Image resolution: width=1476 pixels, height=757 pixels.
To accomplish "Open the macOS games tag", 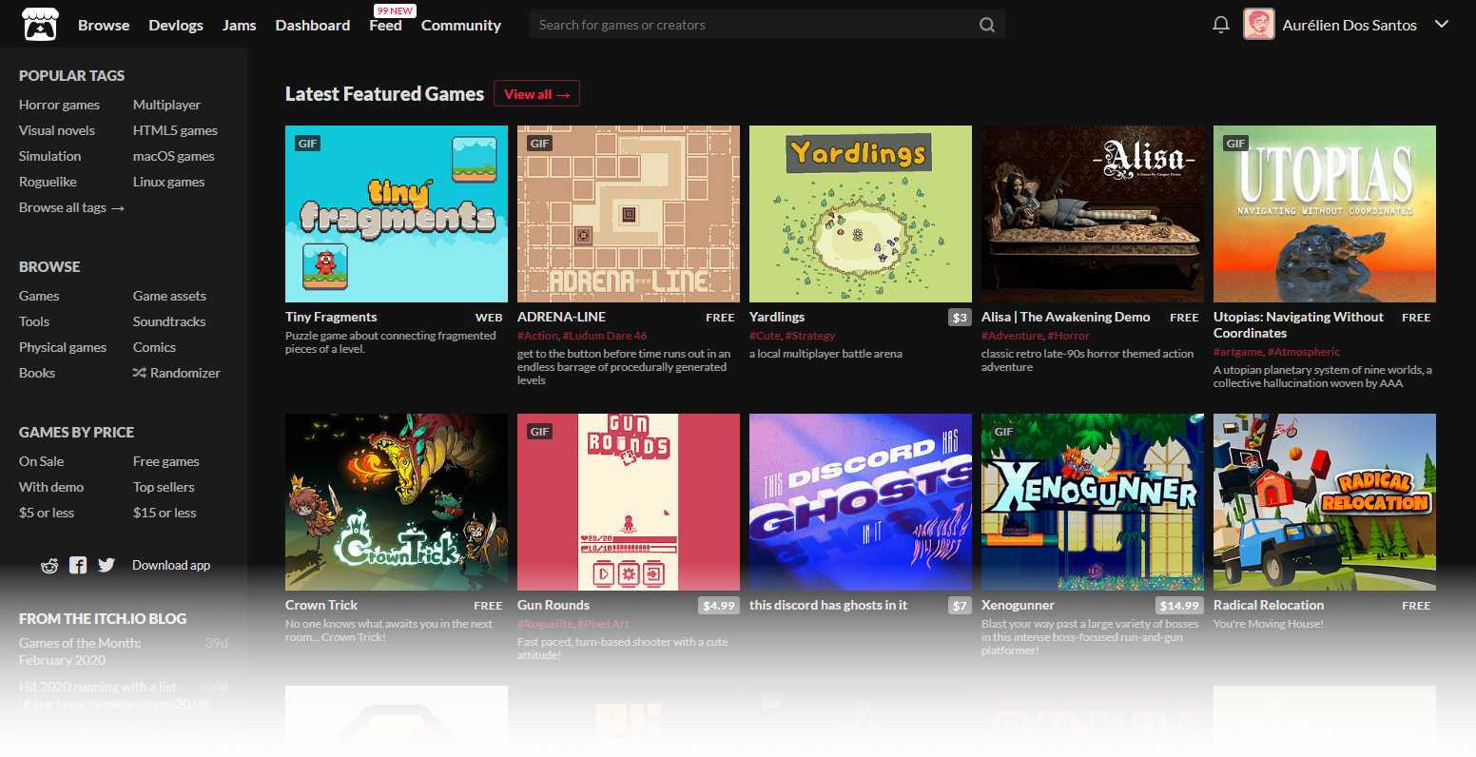I will pyautogui.click(x=174, y=156).
